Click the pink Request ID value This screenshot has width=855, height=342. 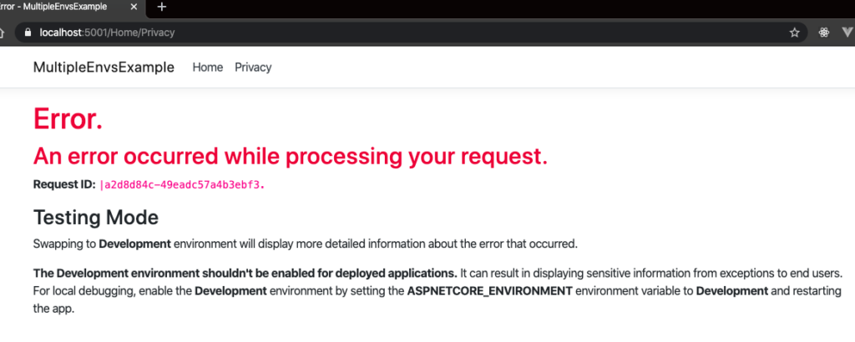tap(182, 184)
